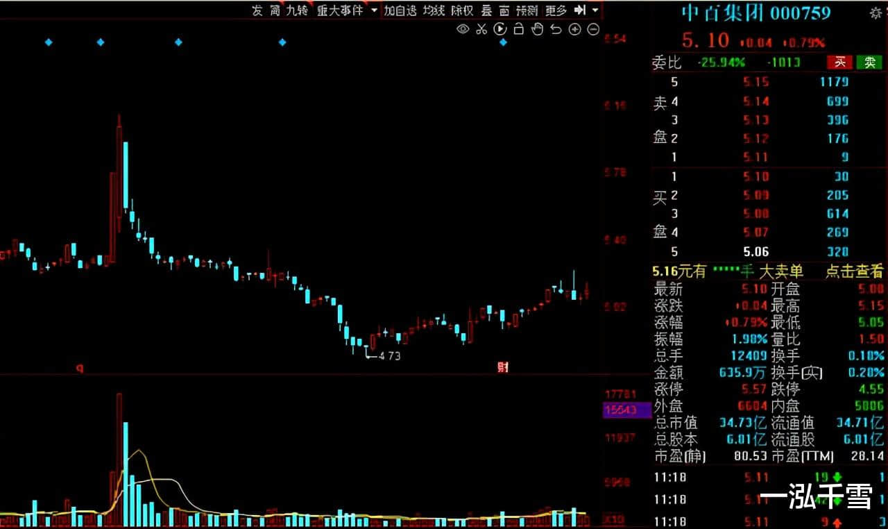The height and width of the screenshot is (529, 888).
Task: Click sell level 1 volume 9
Action: (x=844, y=157)
